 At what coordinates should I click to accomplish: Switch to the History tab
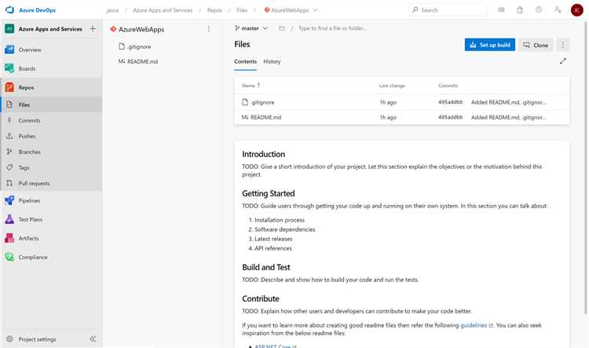pos(272,61)
